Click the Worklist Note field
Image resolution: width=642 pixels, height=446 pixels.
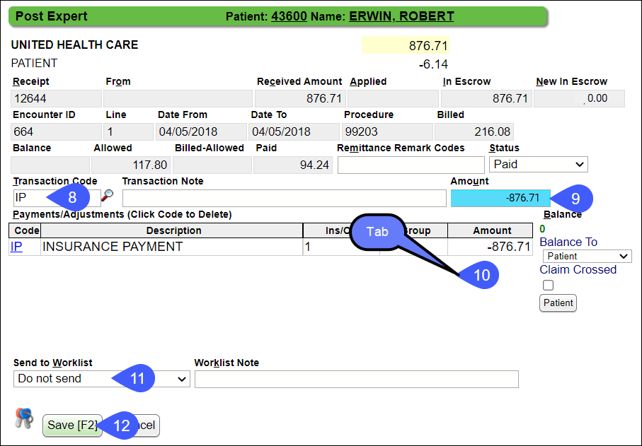coord(357,378)
